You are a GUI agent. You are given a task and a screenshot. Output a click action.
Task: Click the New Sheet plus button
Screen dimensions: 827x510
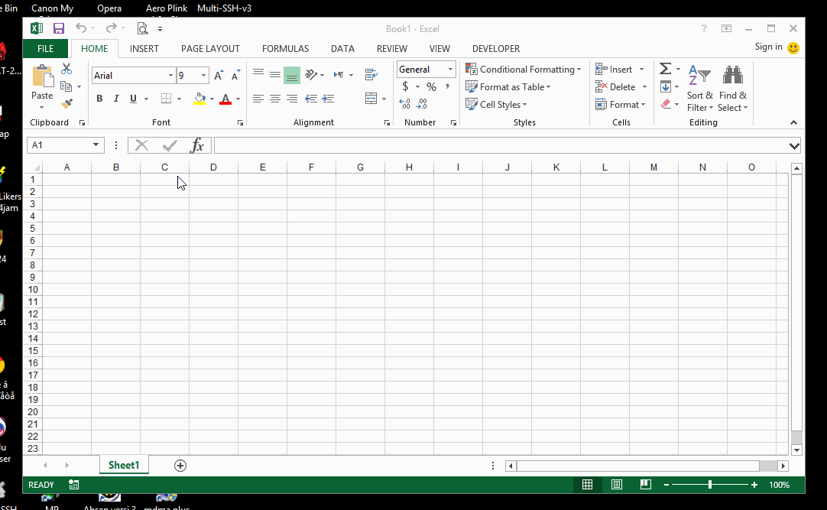(x=180, y=465)
